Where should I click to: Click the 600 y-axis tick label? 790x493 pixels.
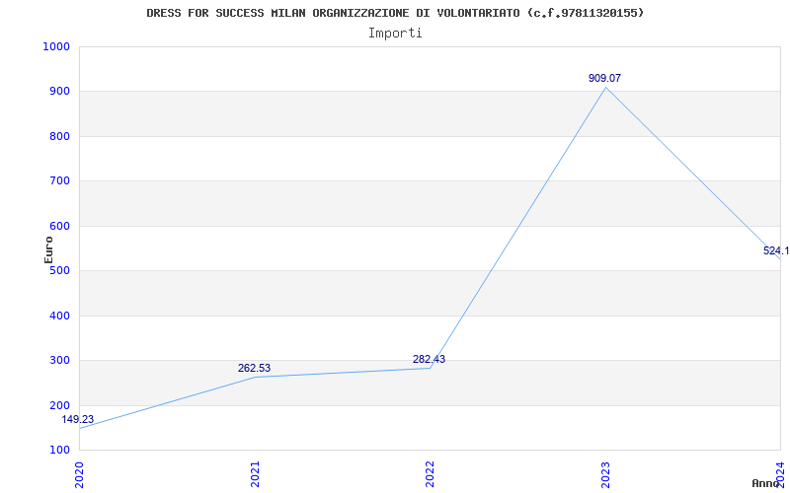pos(59,227)
